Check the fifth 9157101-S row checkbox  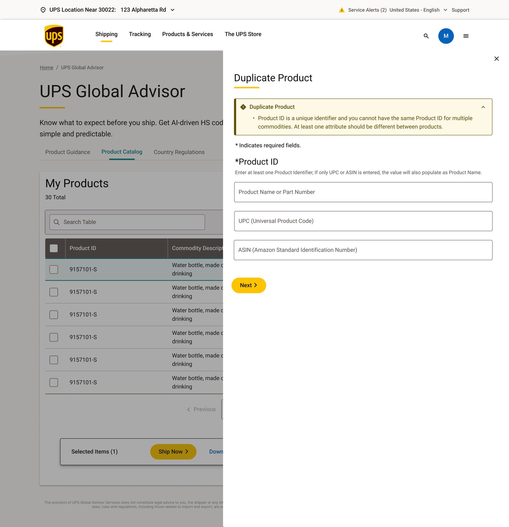pos(54,360)
